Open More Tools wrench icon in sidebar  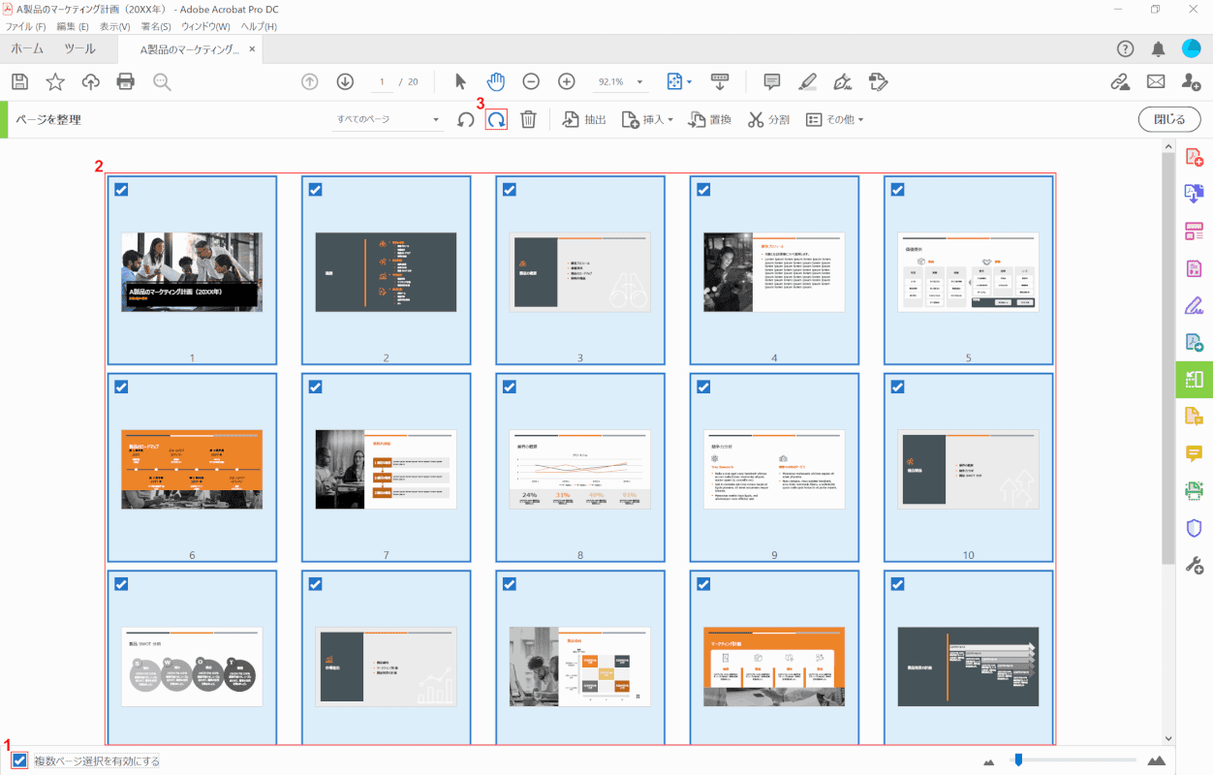(x=1194, y=565)
